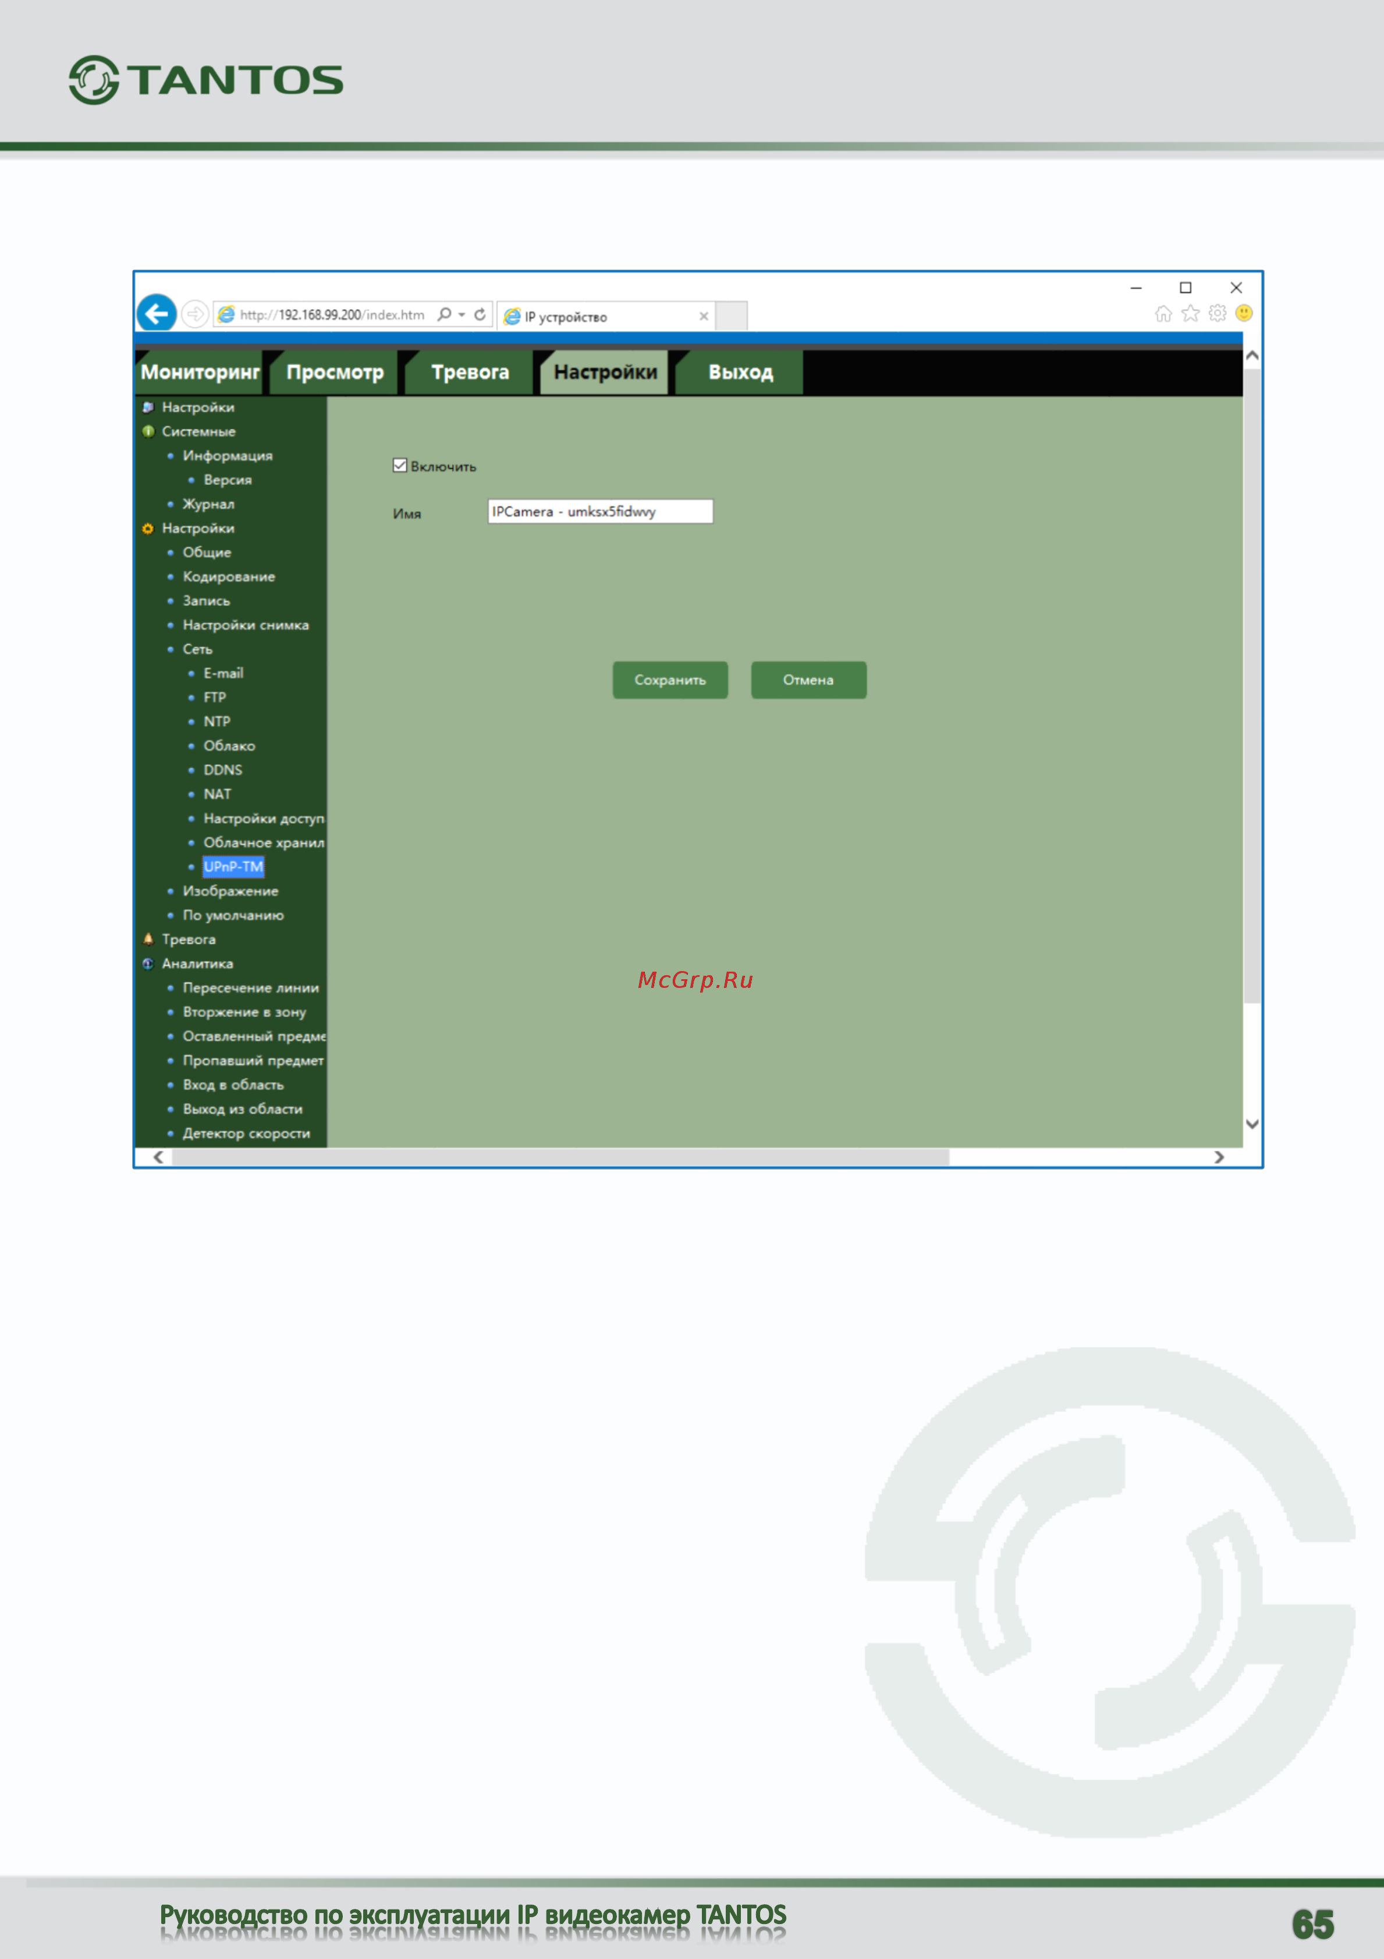1384x1959 pixels.
Task: Open Запись settings item
Action: 207,601
